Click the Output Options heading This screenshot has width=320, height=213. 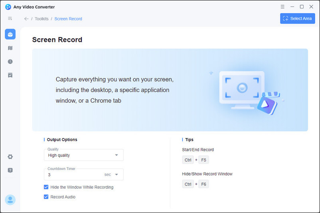(62, 140)
